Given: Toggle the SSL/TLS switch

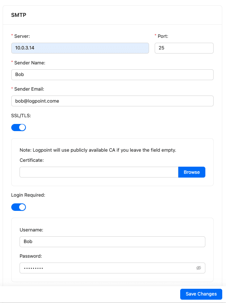Looking at the screenshot, I should 18,127.
